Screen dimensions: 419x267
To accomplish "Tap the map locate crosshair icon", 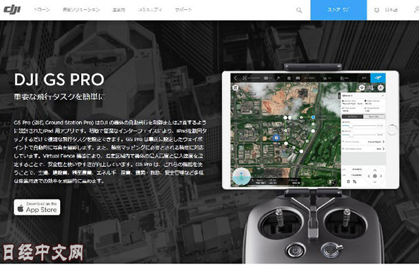I will click(362, 87).
